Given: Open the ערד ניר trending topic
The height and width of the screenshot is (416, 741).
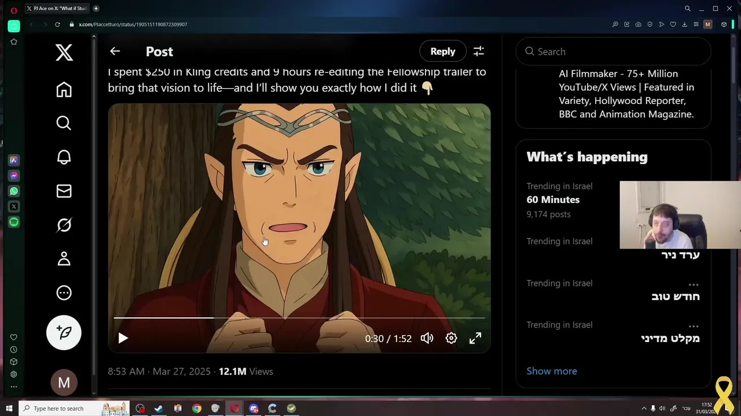Looking at the screenshot, I should [680, 255].
